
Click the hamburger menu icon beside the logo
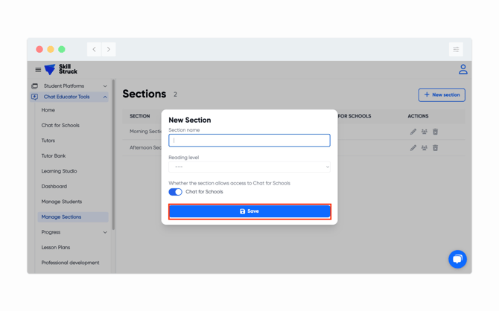coord(38,70)
